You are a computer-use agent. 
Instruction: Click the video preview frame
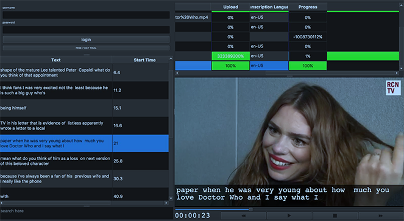pos(289,142)
